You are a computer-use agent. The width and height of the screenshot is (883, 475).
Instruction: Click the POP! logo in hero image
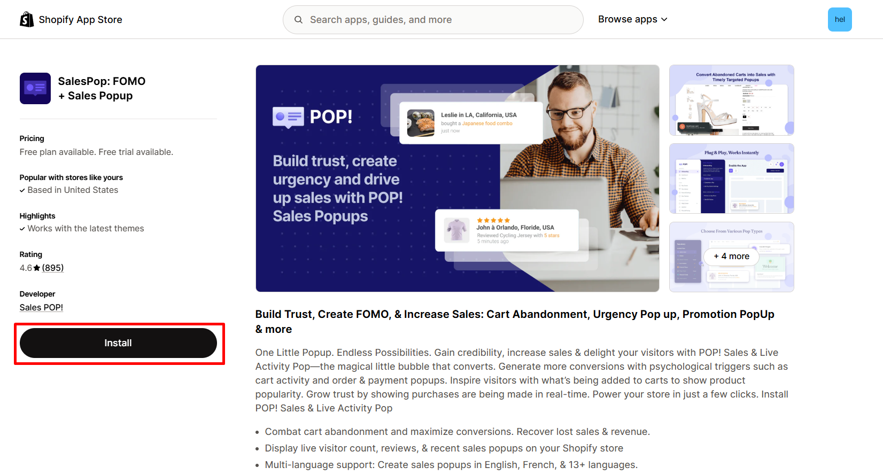[313, 116]
